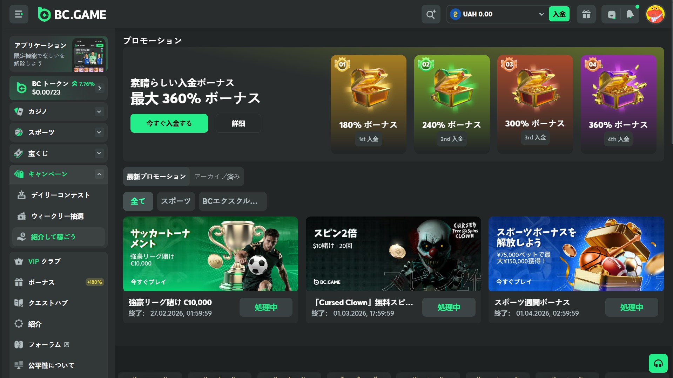Screen dimensions: 673x378
Task: Open the search icon in the header
Action: pyautogui.click(x=431, y=14)
